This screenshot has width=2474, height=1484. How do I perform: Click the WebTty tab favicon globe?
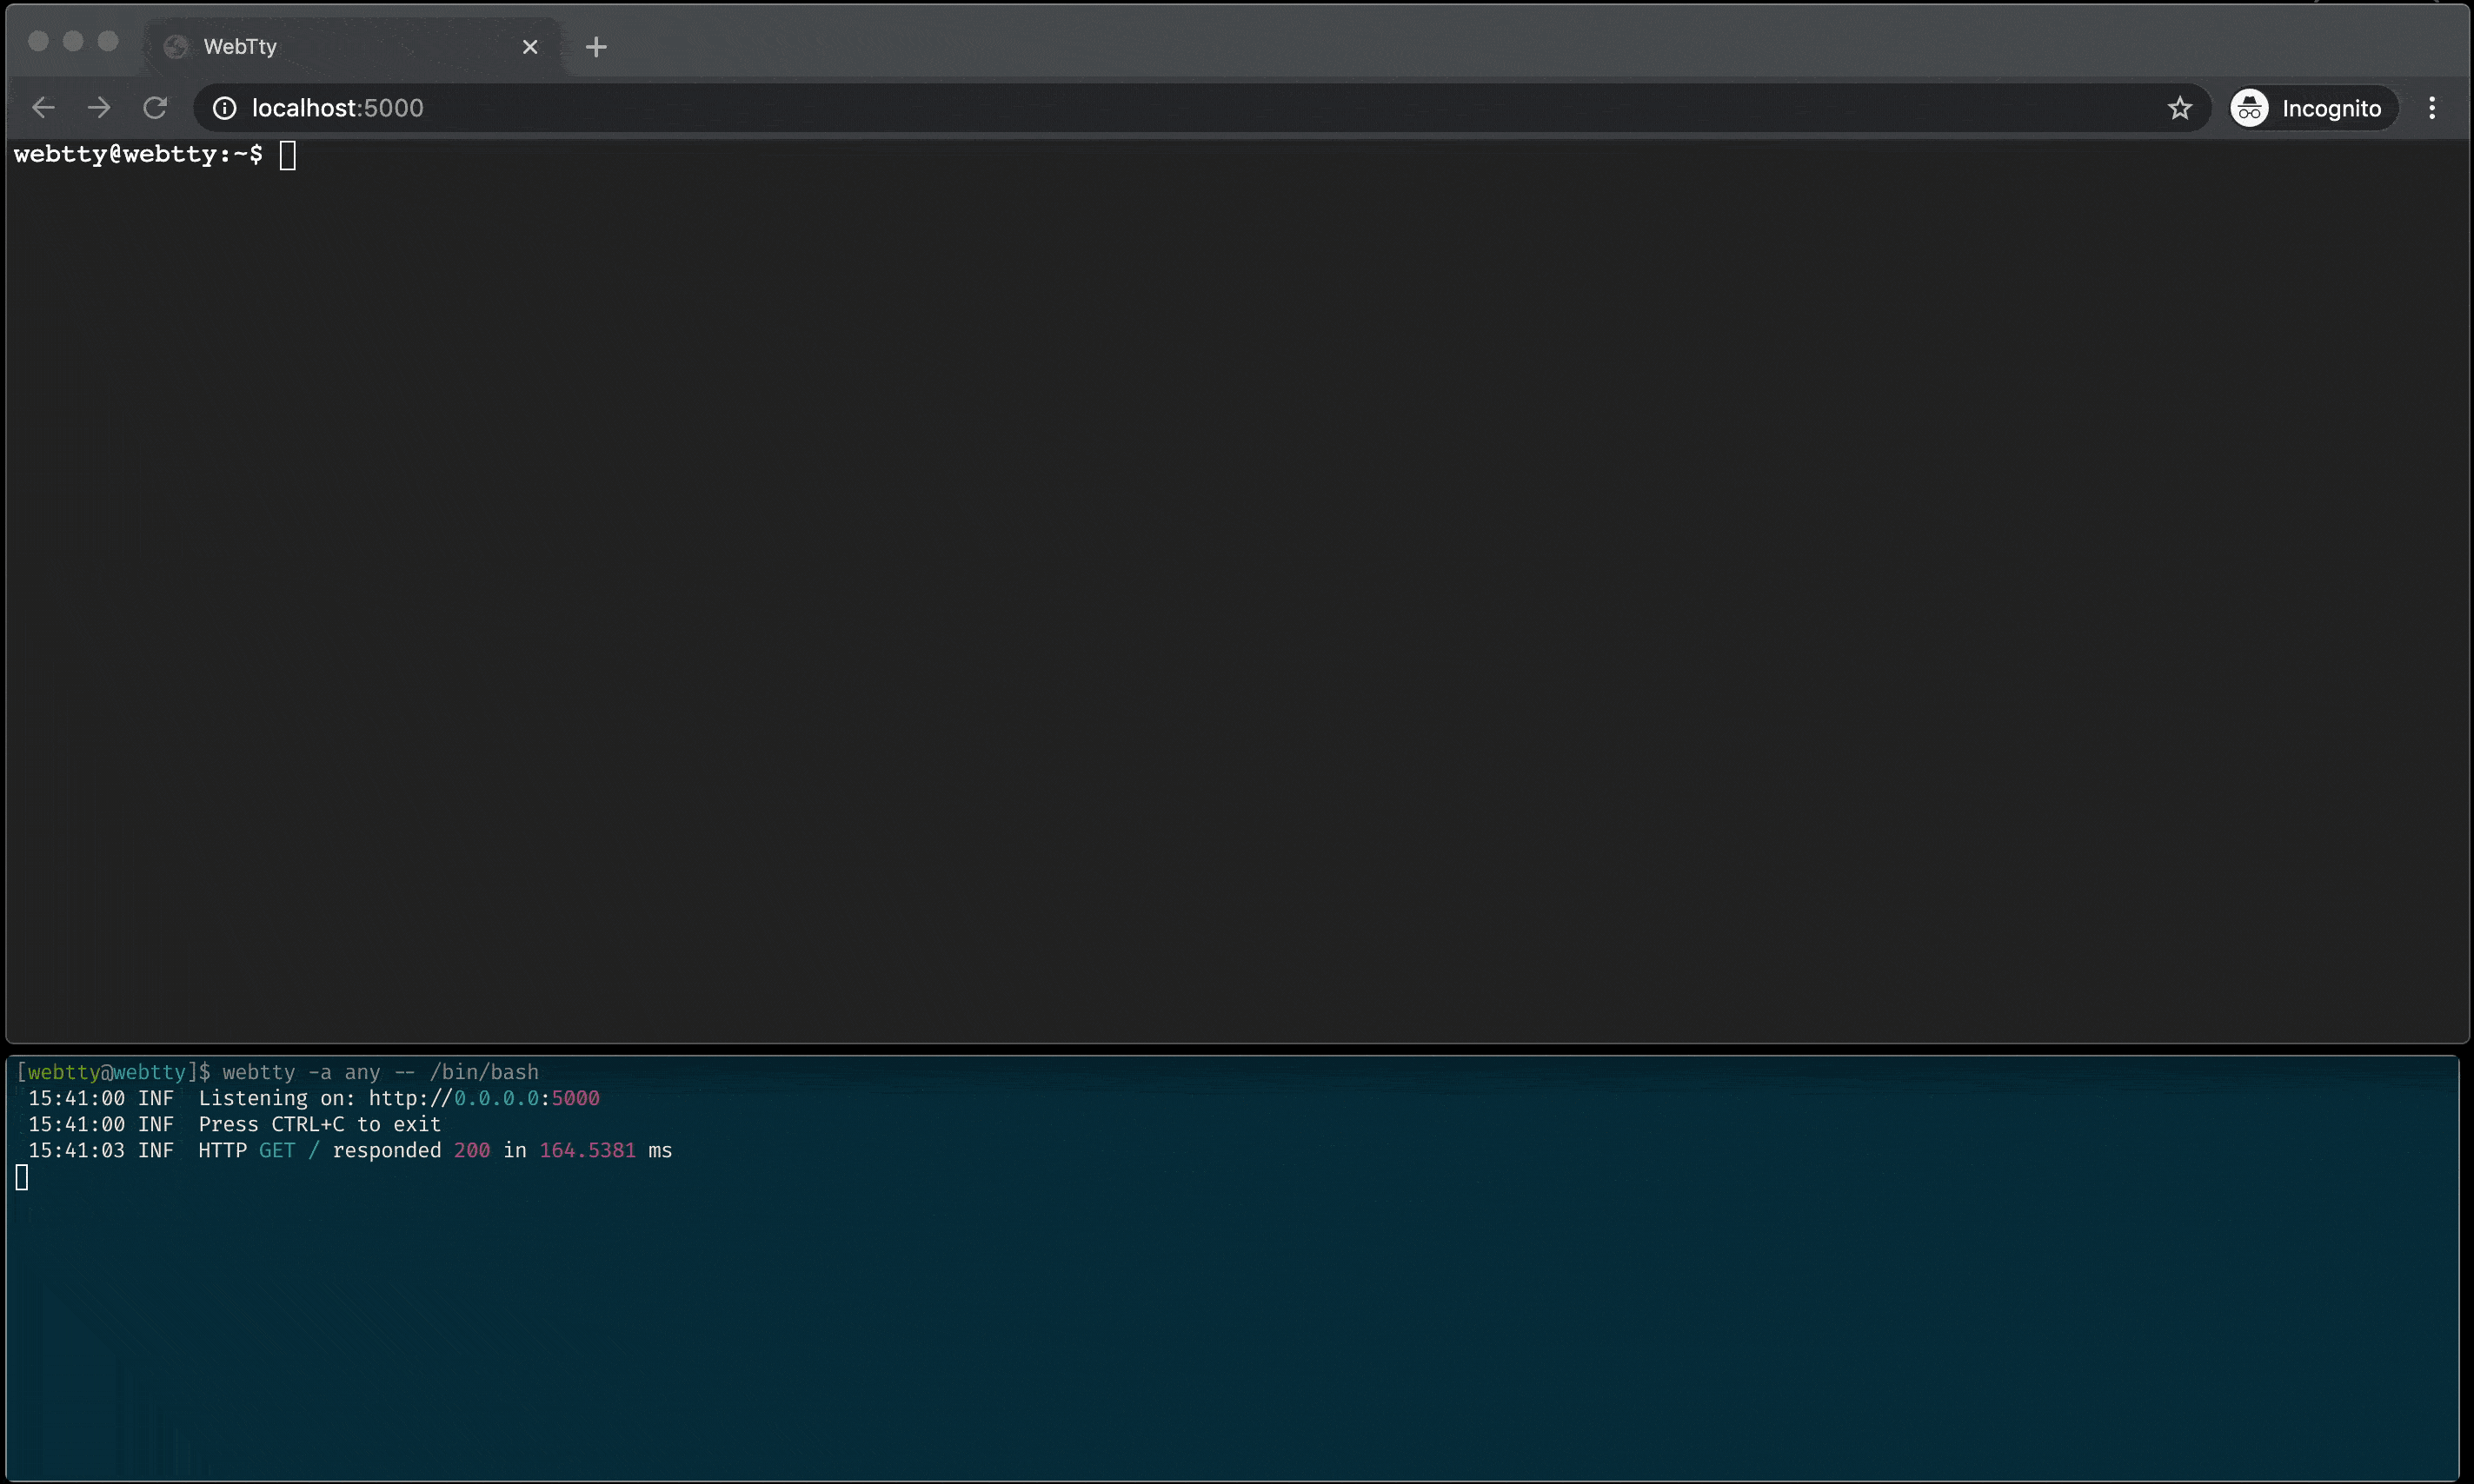[x=176, y=47]
